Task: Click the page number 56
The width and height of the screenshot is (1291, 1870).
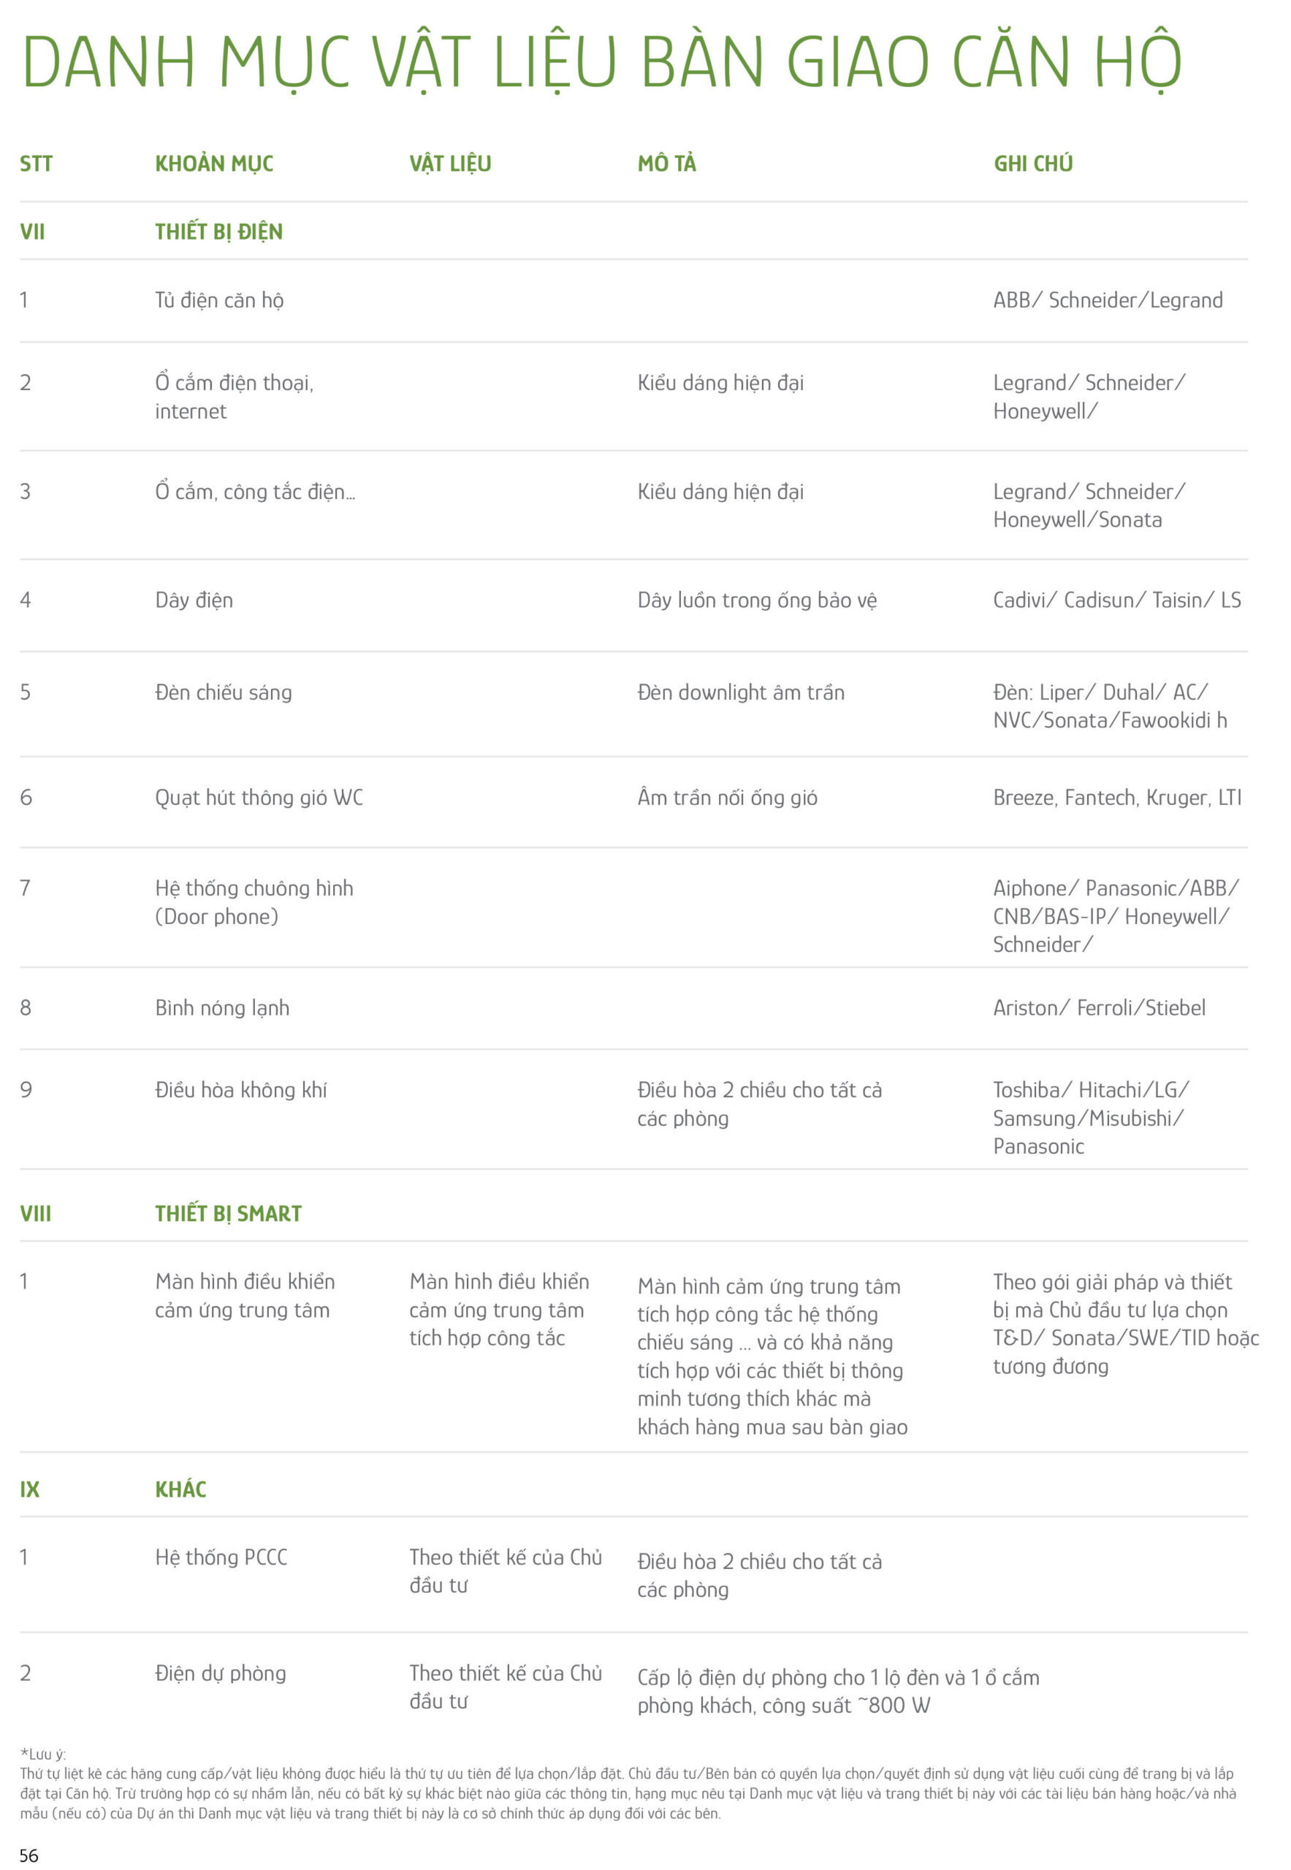Action: (x=29, y=1855)
